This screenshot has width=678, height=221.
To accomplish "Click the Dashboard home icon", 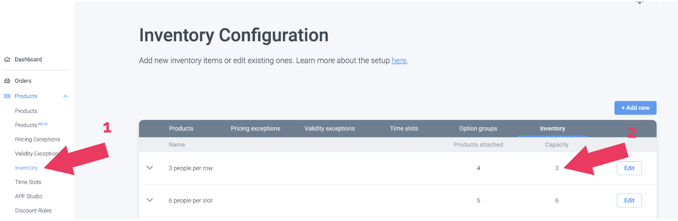I will (x=7, y=60).
